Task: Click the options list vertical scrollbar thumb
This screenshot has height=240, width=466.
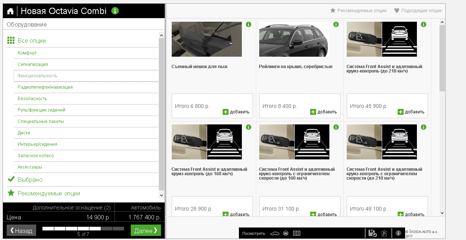Action: click(442, 58)
